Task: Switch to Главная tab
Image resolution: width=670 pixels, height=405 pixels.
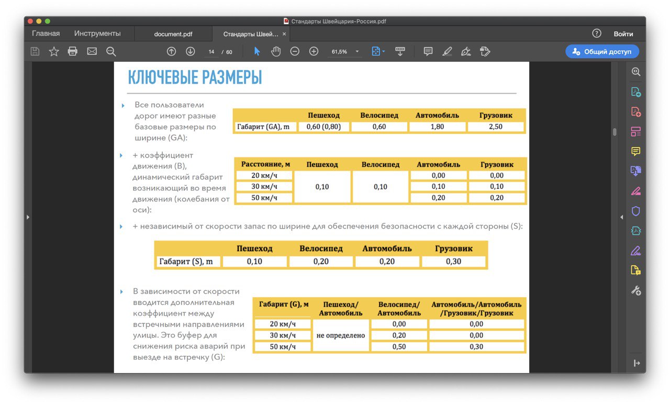Action: 46,33
